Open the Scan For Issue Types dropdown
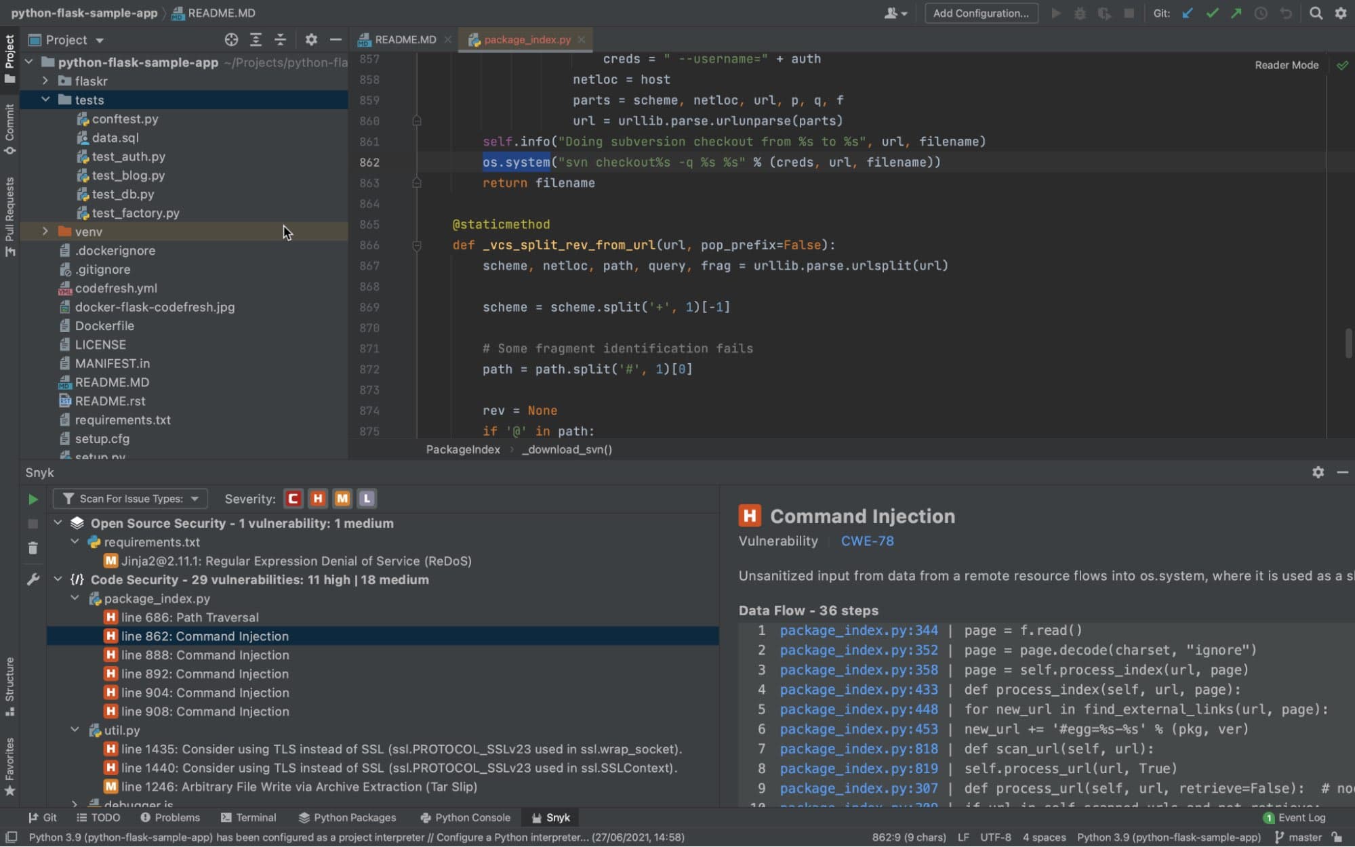 [x=130, y=498]
